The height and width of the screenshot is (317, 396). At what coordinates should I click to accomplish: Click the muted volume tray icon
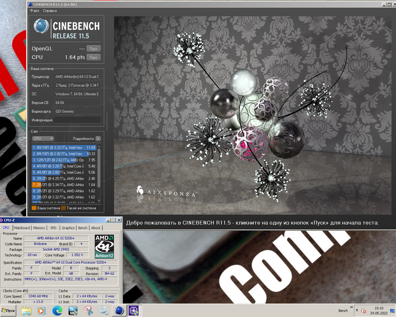click(364, 311)
